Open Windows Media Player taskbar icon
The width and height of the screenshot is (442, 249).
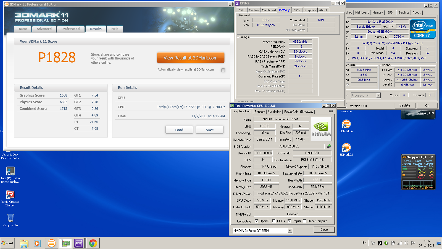37,243
